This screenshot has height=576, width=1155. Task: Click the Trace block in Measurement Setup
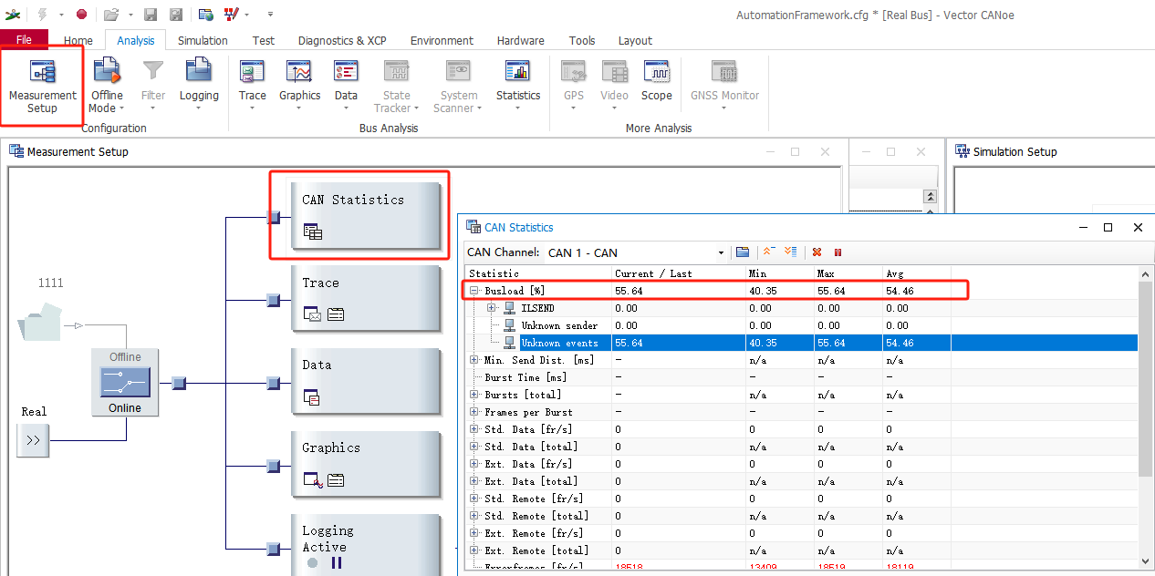pos(366,298)
